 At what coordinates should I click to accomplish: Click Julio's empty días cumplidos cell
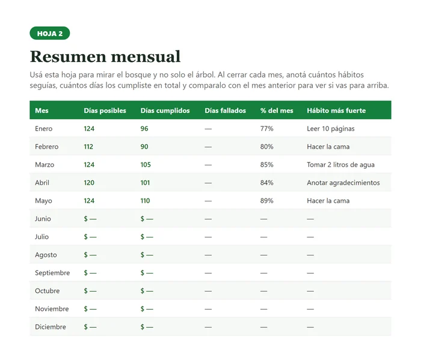[x=147, y=236]
